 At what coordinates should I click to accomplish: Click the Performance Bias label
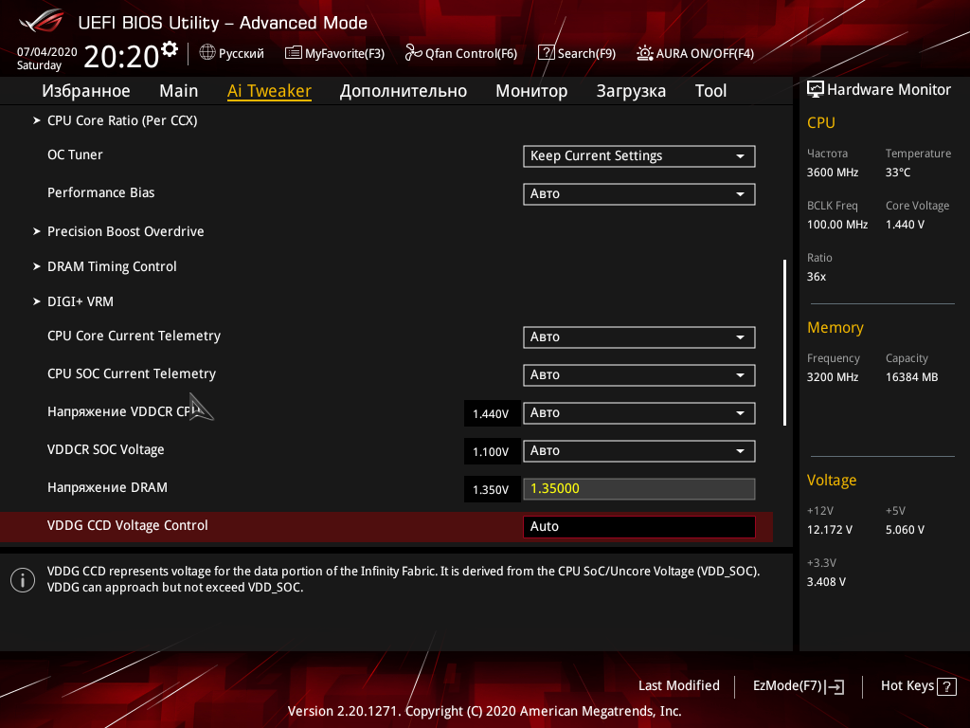100,192
